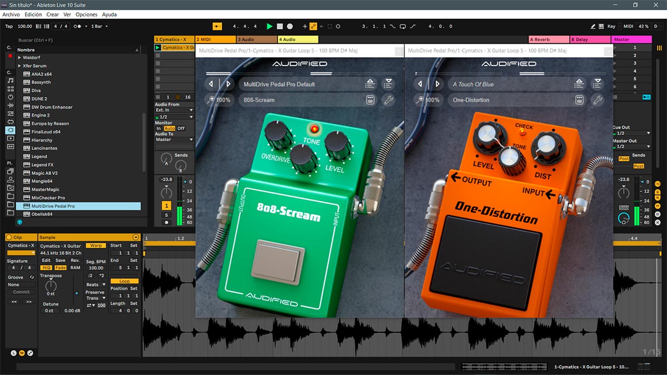Select Bassynth plug-in in browser
Image resolution: width=667 pixels, height=375 pixels.
click(x=41, y=82)
